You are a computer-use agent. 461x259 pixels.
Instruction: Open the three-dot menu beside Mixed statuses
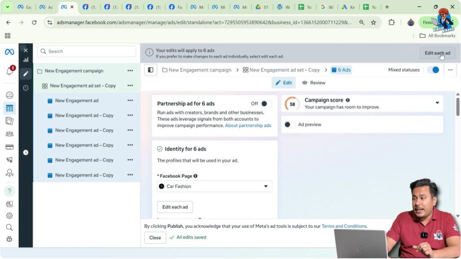point(450,70)
